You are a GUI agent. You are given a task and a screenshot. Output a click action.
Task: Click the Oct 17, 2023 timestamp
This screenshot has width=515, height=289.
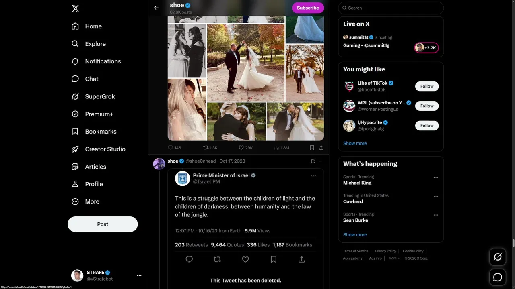[232, 161]
